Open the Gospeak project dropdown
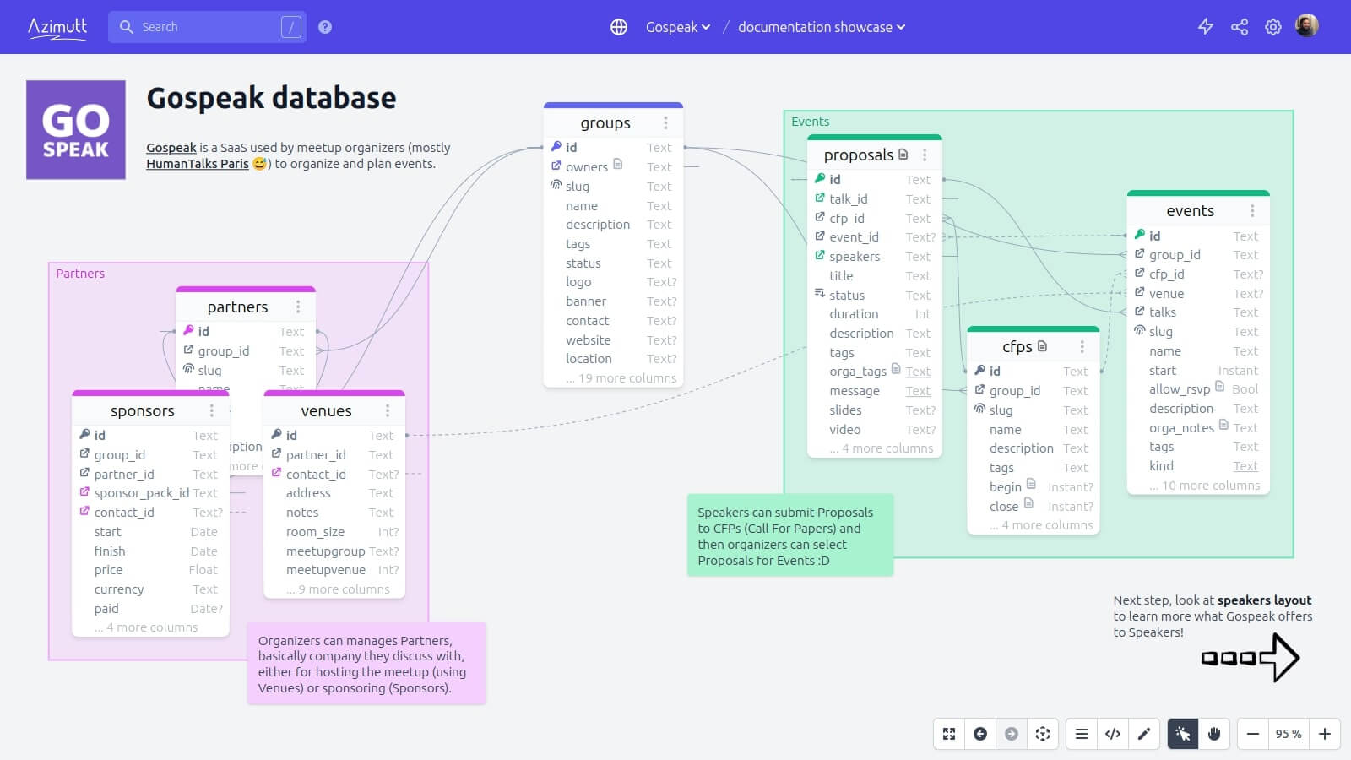 click(678, 27)
